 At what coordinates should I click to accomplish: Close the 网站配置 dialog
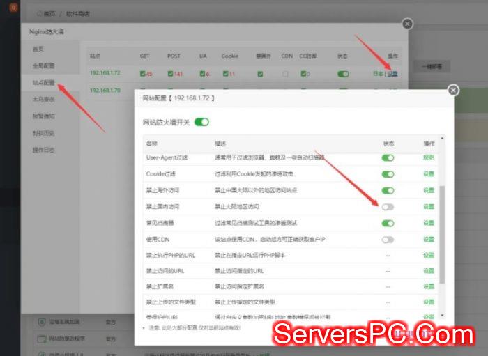coord(453,90)
